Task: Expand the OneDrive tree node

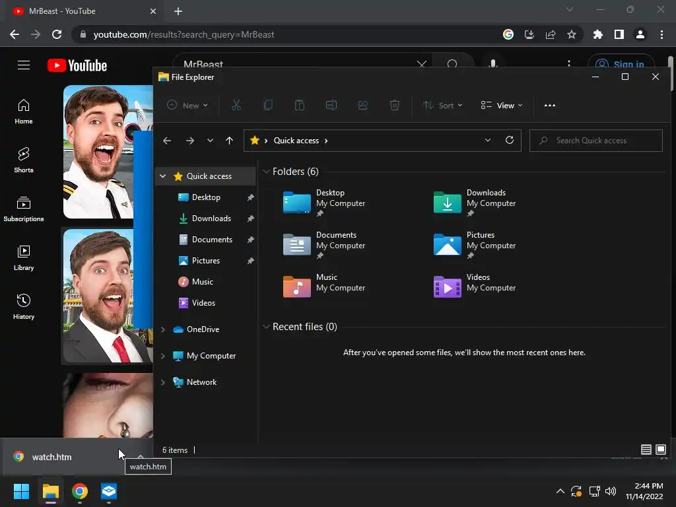Action: click(x=163, y=329)
